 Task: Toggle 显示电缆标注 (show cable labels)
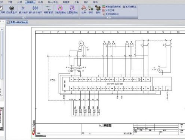pyautogui.click(x=111, y=14)
